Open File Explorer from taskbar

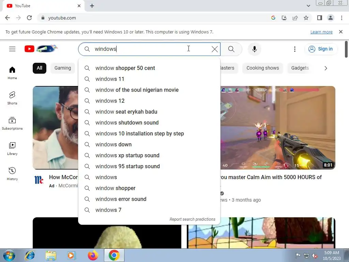click(x=51, y=255)
